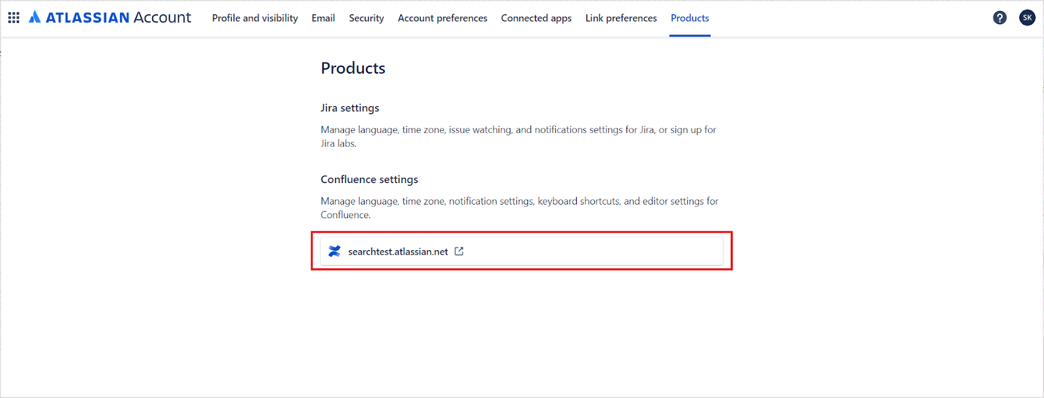1044x398 pixels.
Task: Click the ATLASSIAN Account wordmark text
Action: 118,18
